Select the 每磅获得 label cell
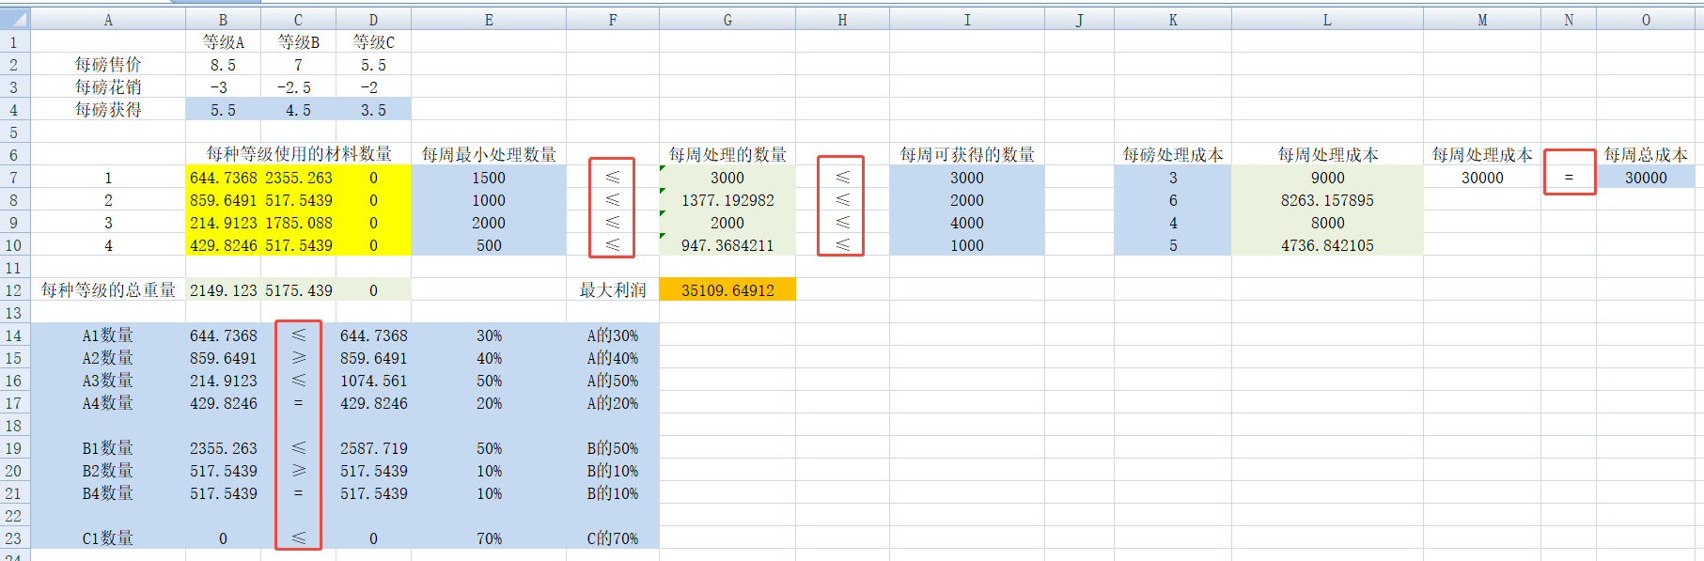The width and height of the screenshot is (1704, 561). pos(108,110)
